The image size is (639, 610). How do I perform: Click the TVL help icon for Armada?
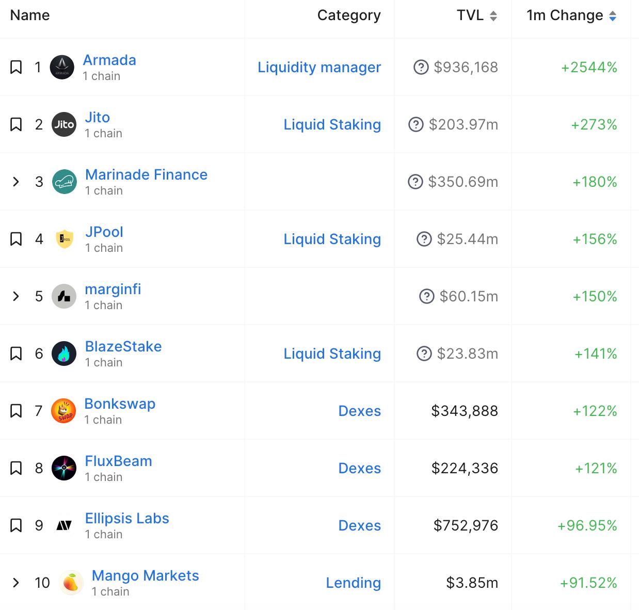click(x=421, y=67)
